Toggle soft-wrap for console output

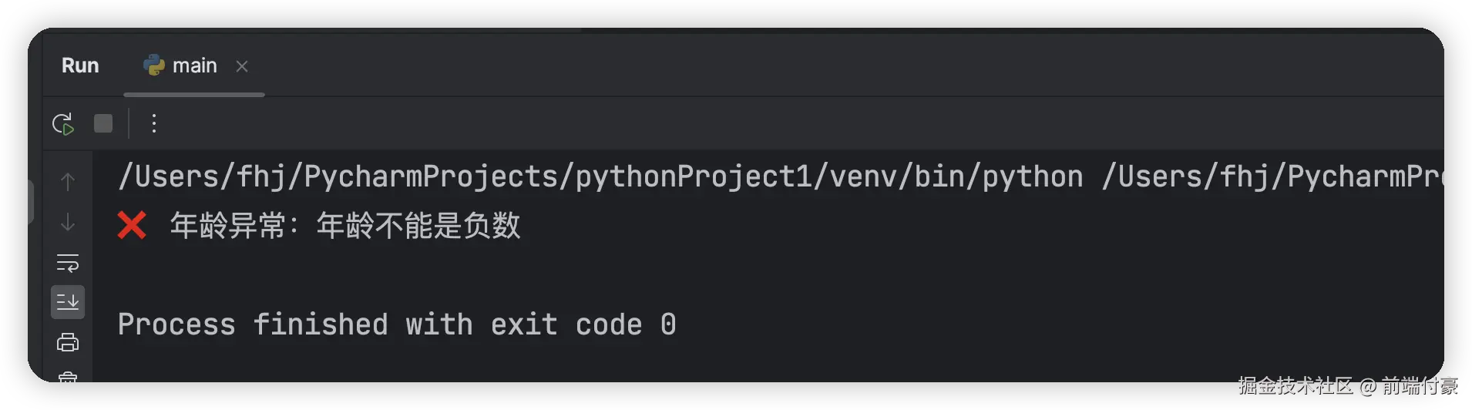tap(68, 263)
